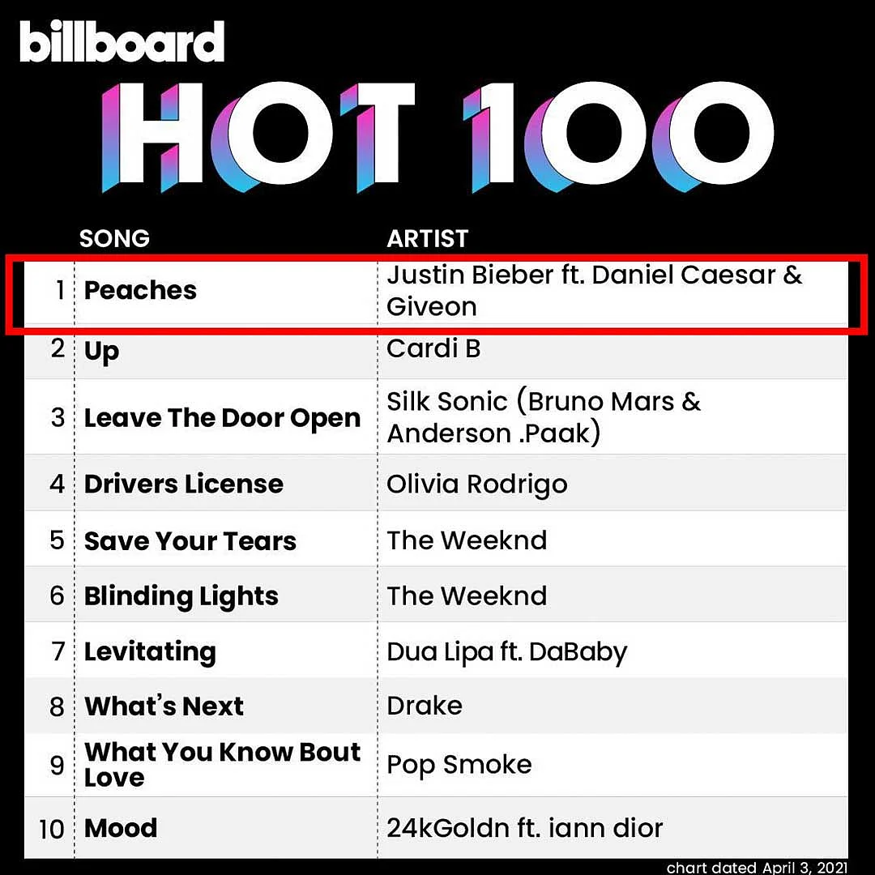Select the Peaches song title
Screen dimensions: 875x875
tap(140, 290)
